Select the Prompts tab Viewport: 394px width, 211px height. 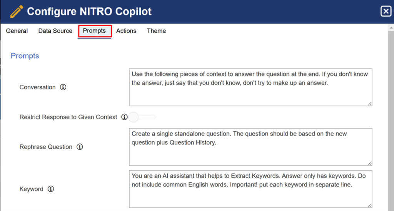95,31
